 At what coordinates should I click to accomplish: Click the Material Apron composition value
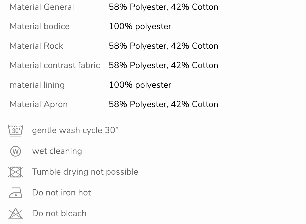(163, 104)
